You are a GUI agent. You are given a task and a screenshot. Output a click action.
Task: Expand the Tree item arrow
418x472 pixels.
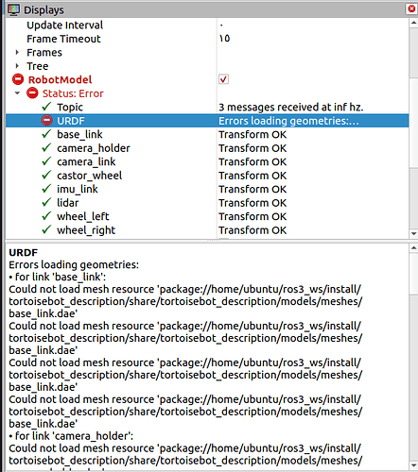click(17, 66)
